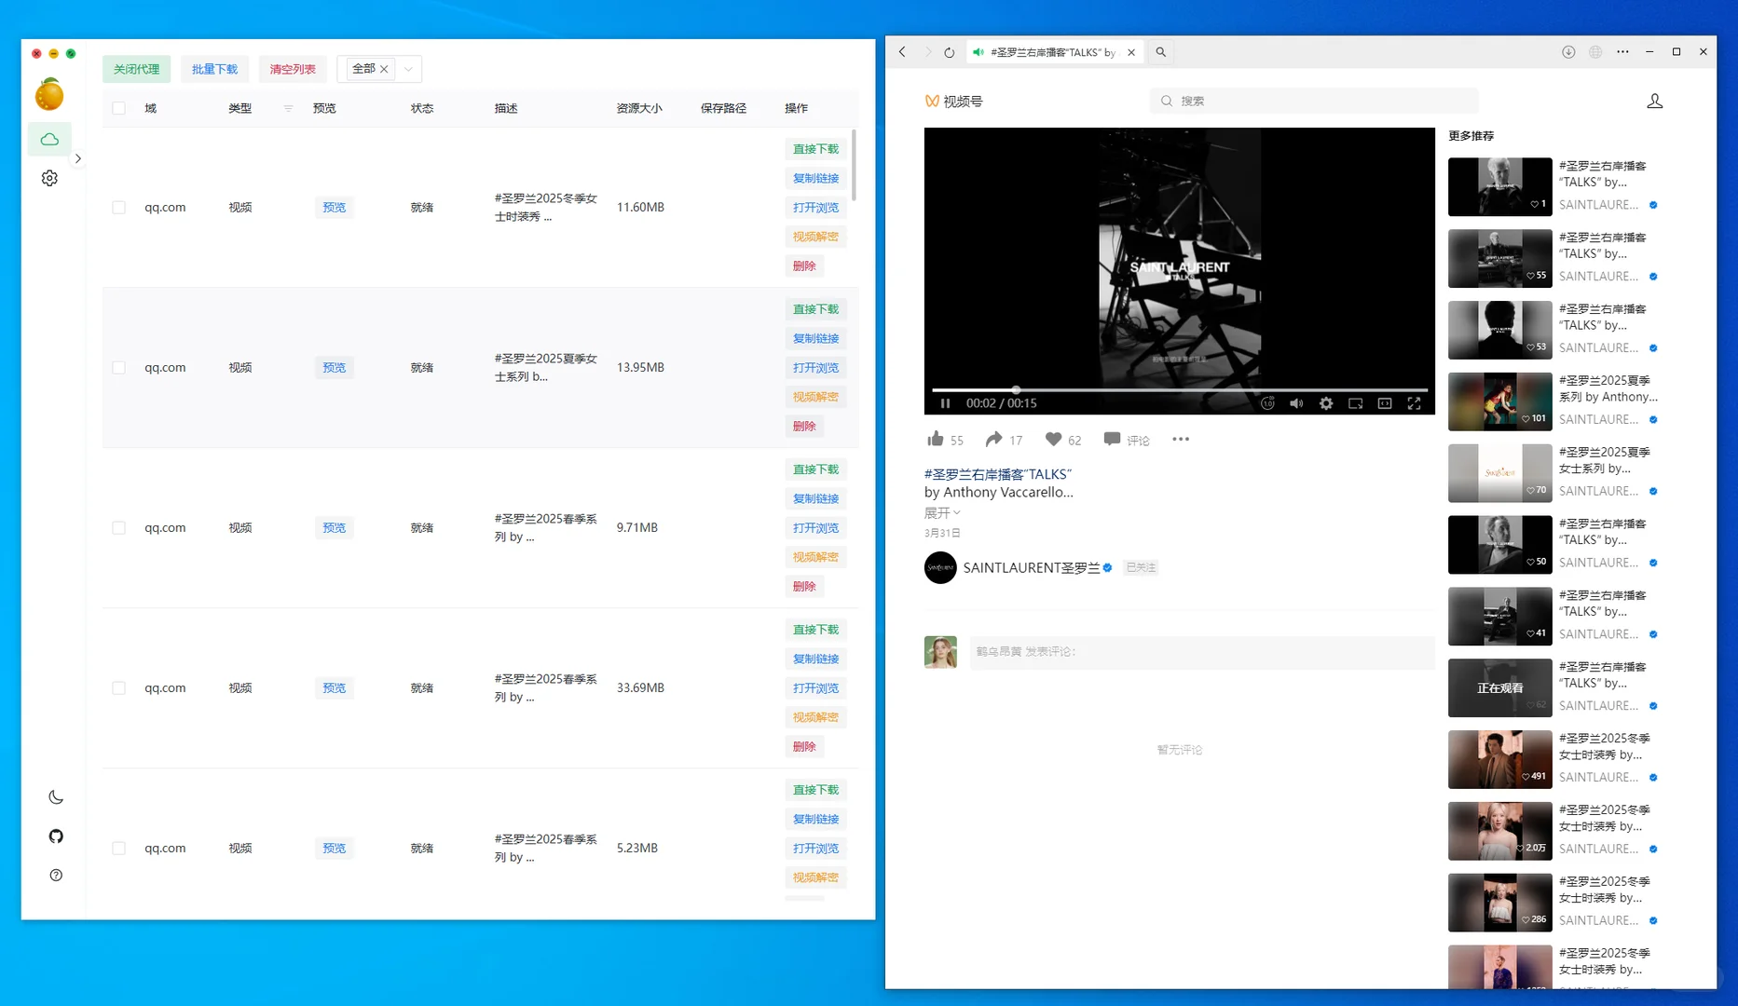The height and width of the screenshot is (1006, 1738).
Task: Click the 发表评论 comment input box
Action: 1202,652
